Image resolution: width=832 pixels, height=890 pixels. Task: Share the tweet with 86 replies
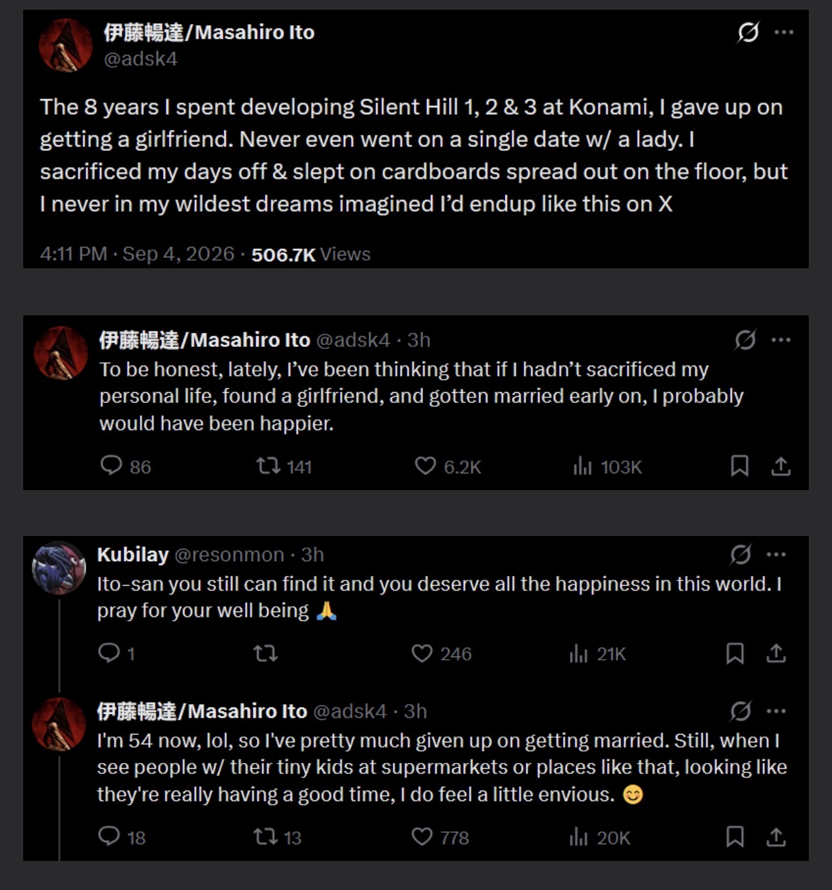[x=780, y=466]
